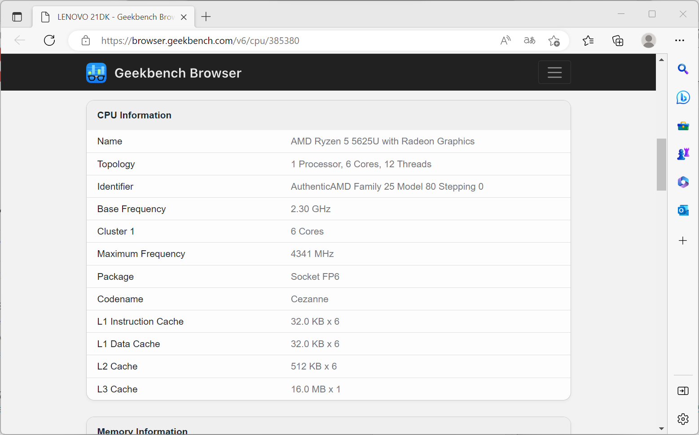Open Settings and more menu
The width and height of the screenshot is (699, 435).
click(680, 41)
